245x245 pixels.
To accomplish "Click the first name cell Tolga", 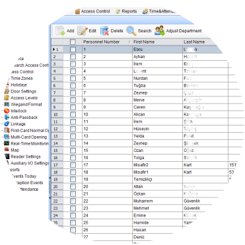I will [x=157, y=158].
